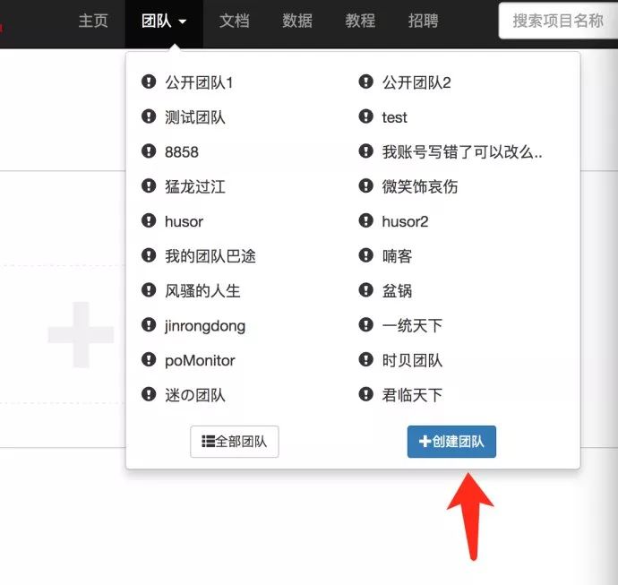Click the icon beside jinrongdong

point(149,325)
